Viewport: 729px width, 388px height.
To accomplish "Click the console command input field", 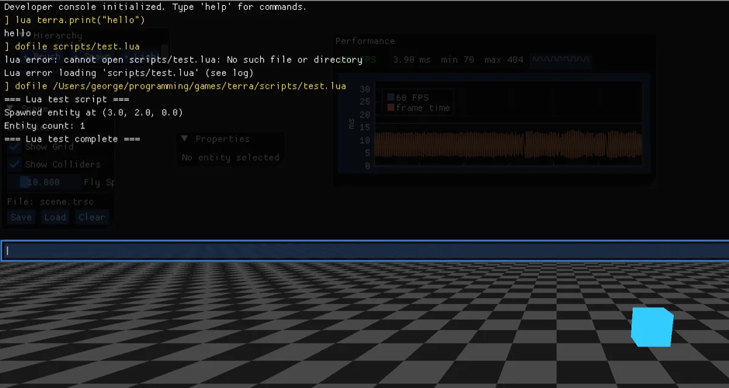I will (x=364, y=251).
